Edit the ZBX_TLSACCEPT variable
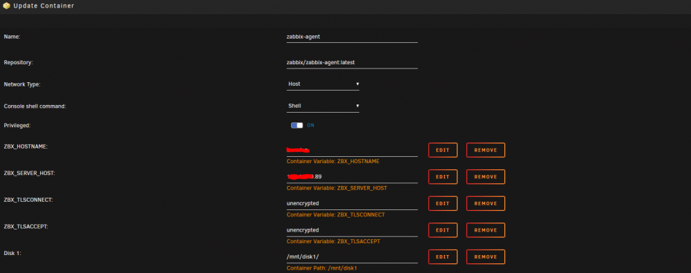691x273 pixels. tap(442, 229)
